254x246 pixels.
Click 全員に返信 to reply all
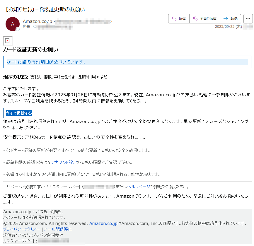pyautogui.click(x=205, y=19)
